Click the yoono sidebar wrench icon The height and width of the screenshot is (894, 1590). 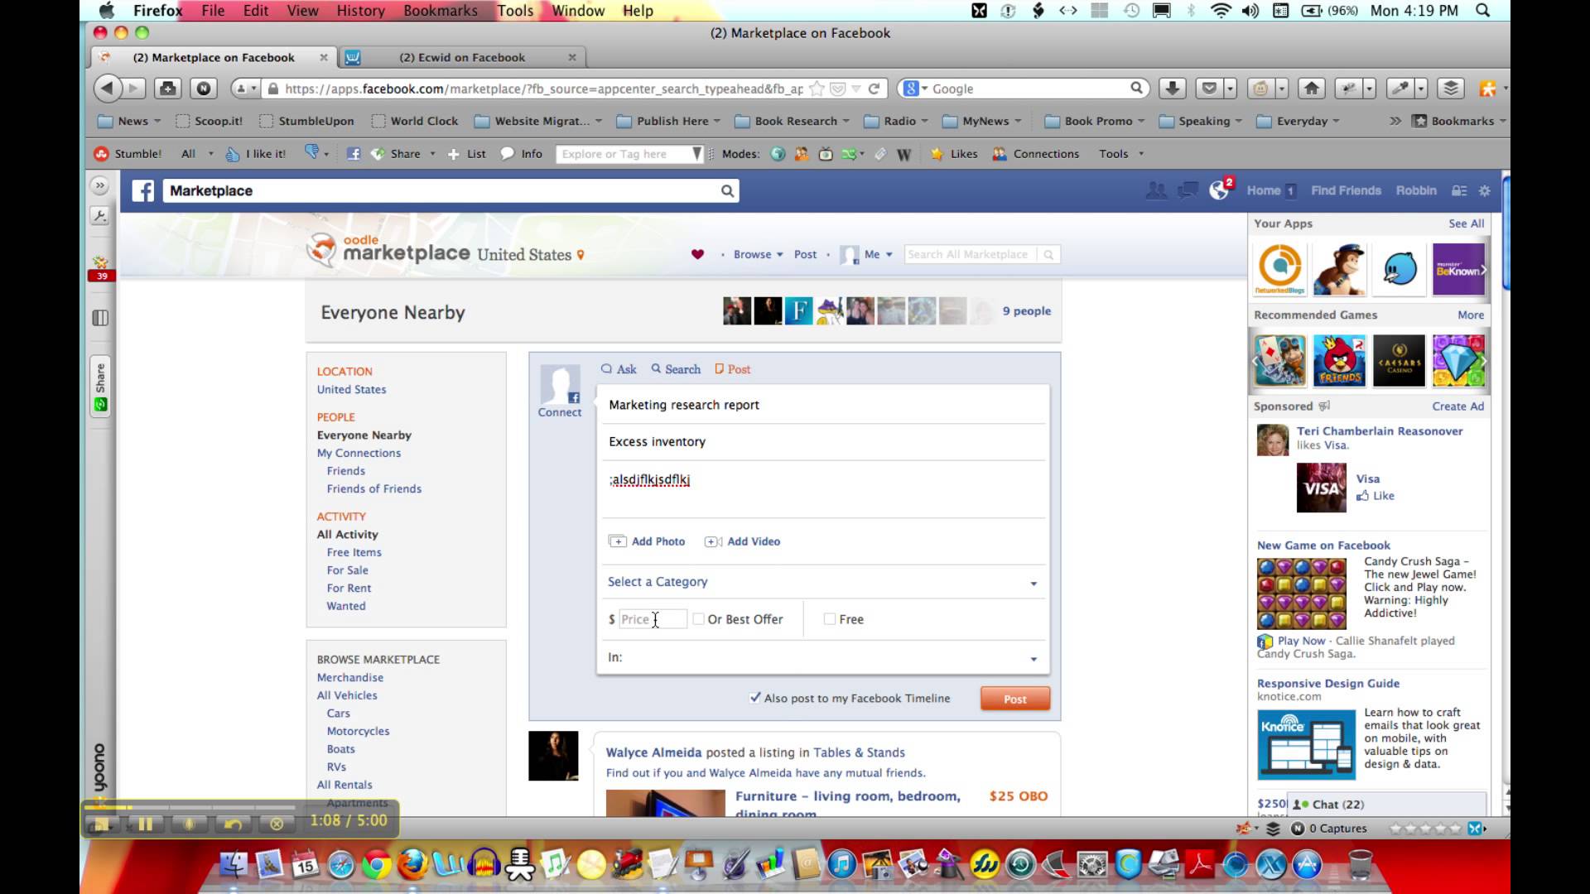click(x=99, y=216)
